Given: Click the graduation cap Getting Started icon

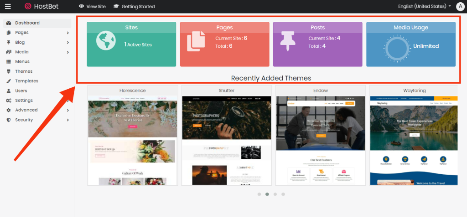Looking at the screenshot, I should (116, 6).
